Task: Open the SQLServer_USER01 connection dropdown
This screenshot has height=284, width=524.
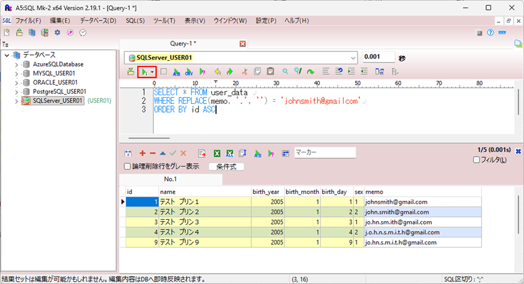Action: point(353,58)
